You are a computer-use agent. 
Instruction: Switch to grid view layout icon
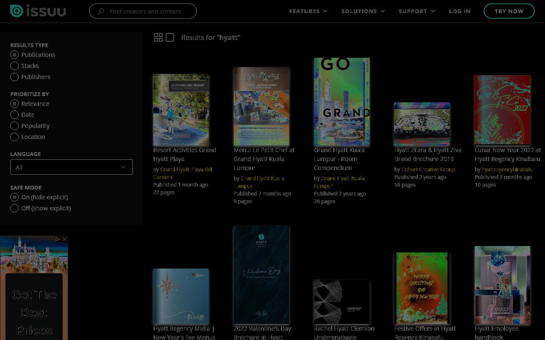coord(158,37)
